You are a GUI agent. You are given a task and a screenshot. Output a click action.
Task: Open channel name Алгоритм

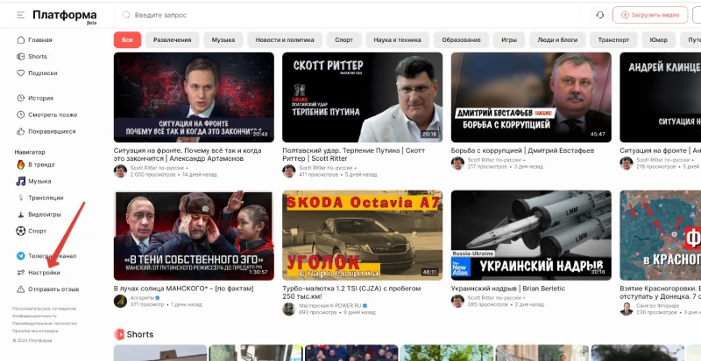142,298
